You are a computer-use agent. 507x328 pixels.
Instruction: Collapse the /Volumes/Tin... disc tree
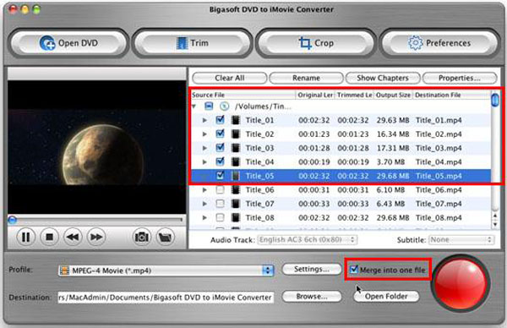tap(194, 107)
